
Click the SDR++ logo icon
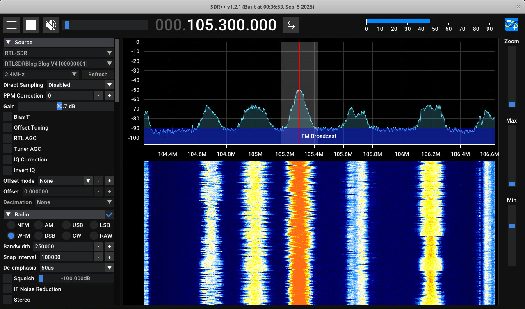pos(511,25)
